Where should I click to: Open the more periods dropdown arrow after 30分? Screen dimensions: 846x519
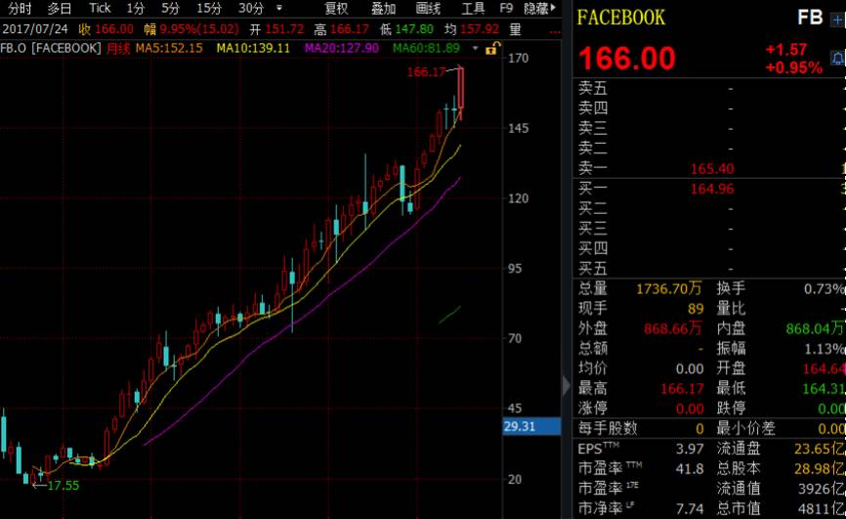tap(279, 9)
